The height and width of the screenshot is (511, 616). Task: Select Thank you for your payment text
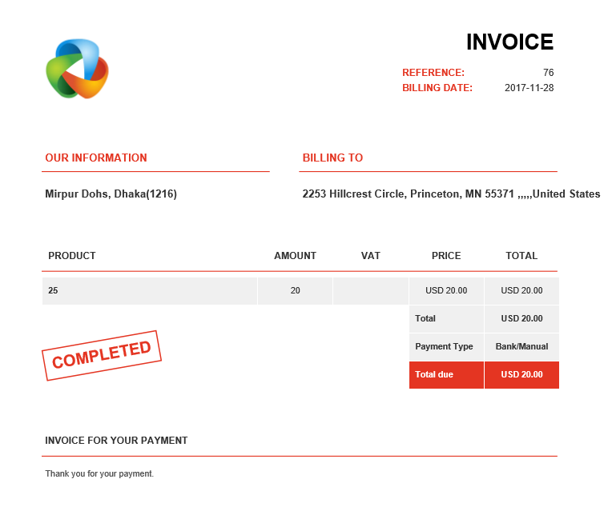tap(99, 473)
